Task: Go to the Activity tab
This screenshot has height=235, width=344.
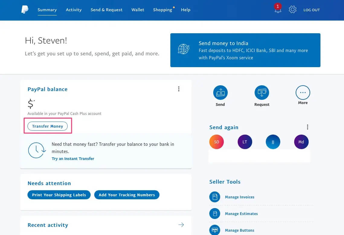Action: pyautogui.click(x=74, y=10)
